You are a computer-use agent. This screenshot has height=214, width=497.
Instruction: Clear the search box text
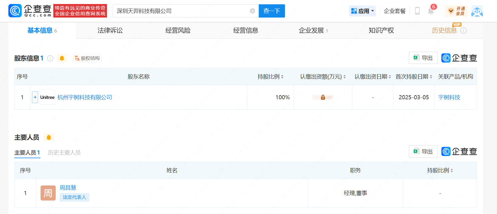pyautogui.click(x=252, y=11)
